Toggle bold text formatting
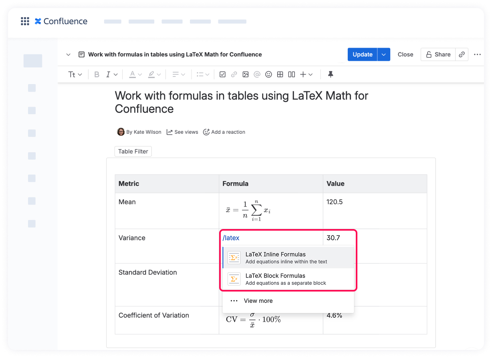The height and width of the screenshot is (358, 492). 97,74
